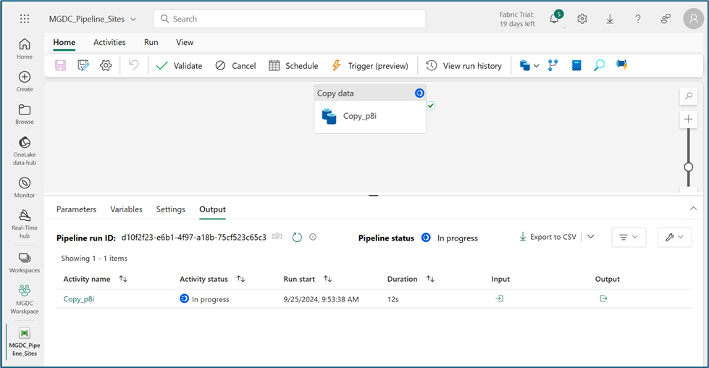The image size is (709, 368).
Task: Click canvas search magnifier icon
Action: 688,96
